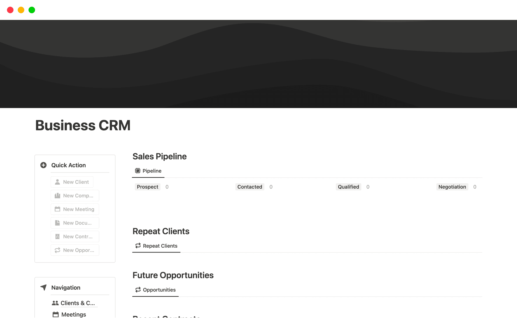Screen dimensions: 517x323
Task: Click the document icon on New Document button
Action: pos(57,223)
